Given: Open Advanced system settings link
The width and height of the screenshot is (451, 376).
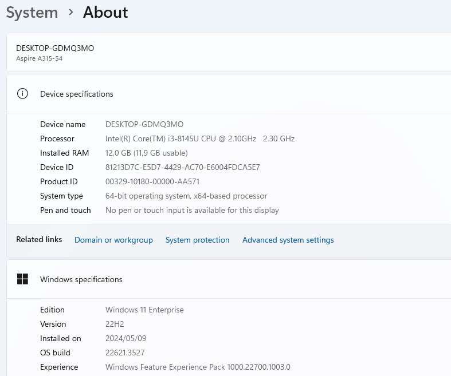Looking at the screenshot, I should (288, 240).
